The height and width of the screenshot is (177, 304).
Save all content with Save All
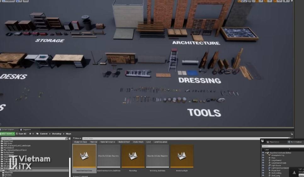21,134
